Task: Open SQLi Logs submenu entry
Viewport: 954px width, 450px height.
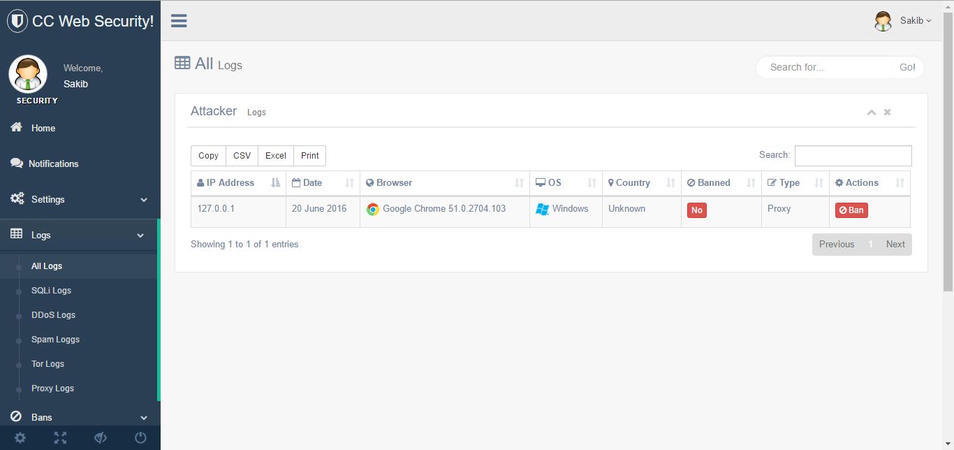Action: tap(51, 291)
